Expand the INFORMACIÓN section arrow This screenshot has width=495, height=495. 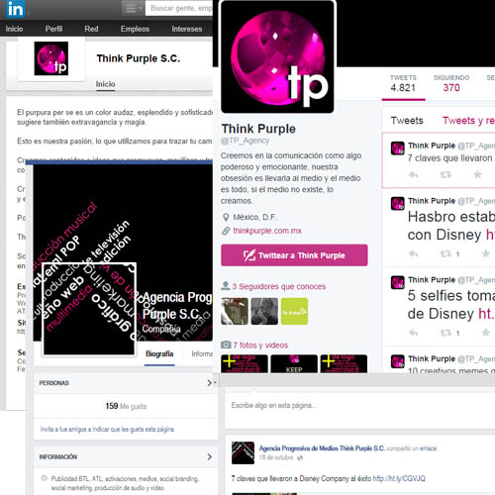point(210,456)
